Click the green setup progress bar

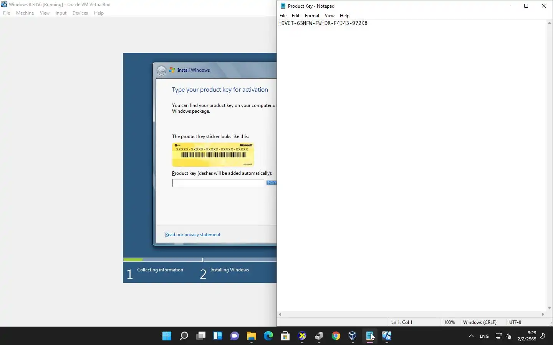pos(133,260)
